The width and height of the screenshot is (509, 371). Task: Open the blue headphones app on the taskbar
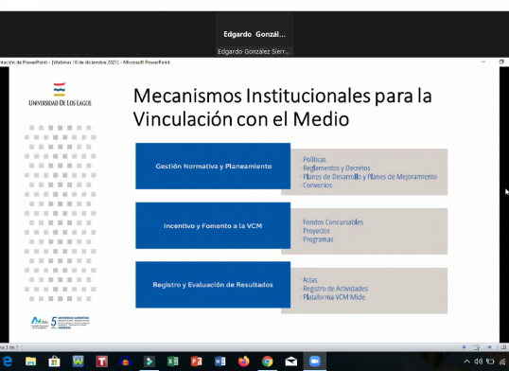[x=125, y=362]
